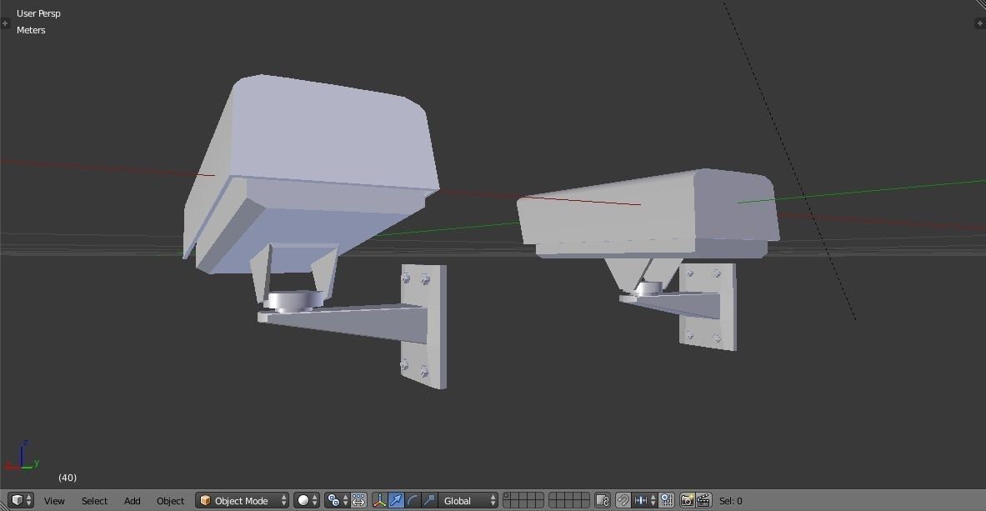Open the Global transform orientation dropdown

459,500
